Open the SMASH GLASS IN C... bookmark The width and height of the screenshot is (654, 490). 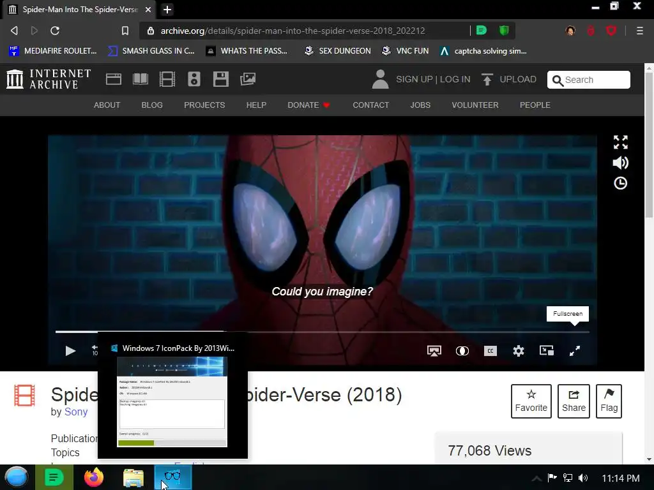(151, 51)
